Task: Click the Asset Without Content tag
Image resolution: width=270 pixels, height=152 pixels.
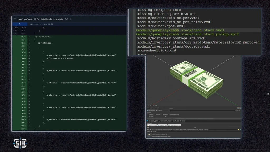Action: click(174, 125)
